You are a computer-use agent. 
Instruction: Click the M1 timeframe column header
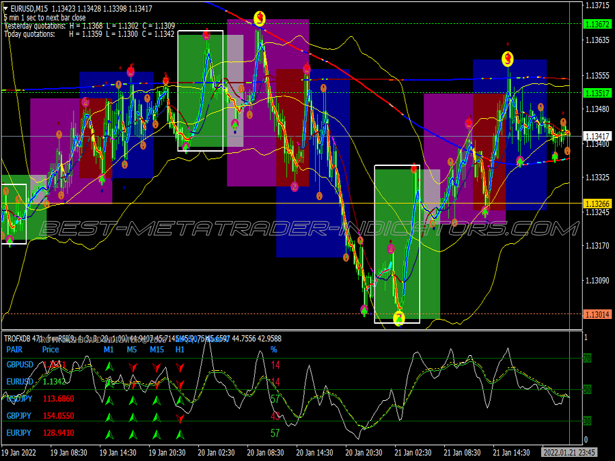click(109, 349)
